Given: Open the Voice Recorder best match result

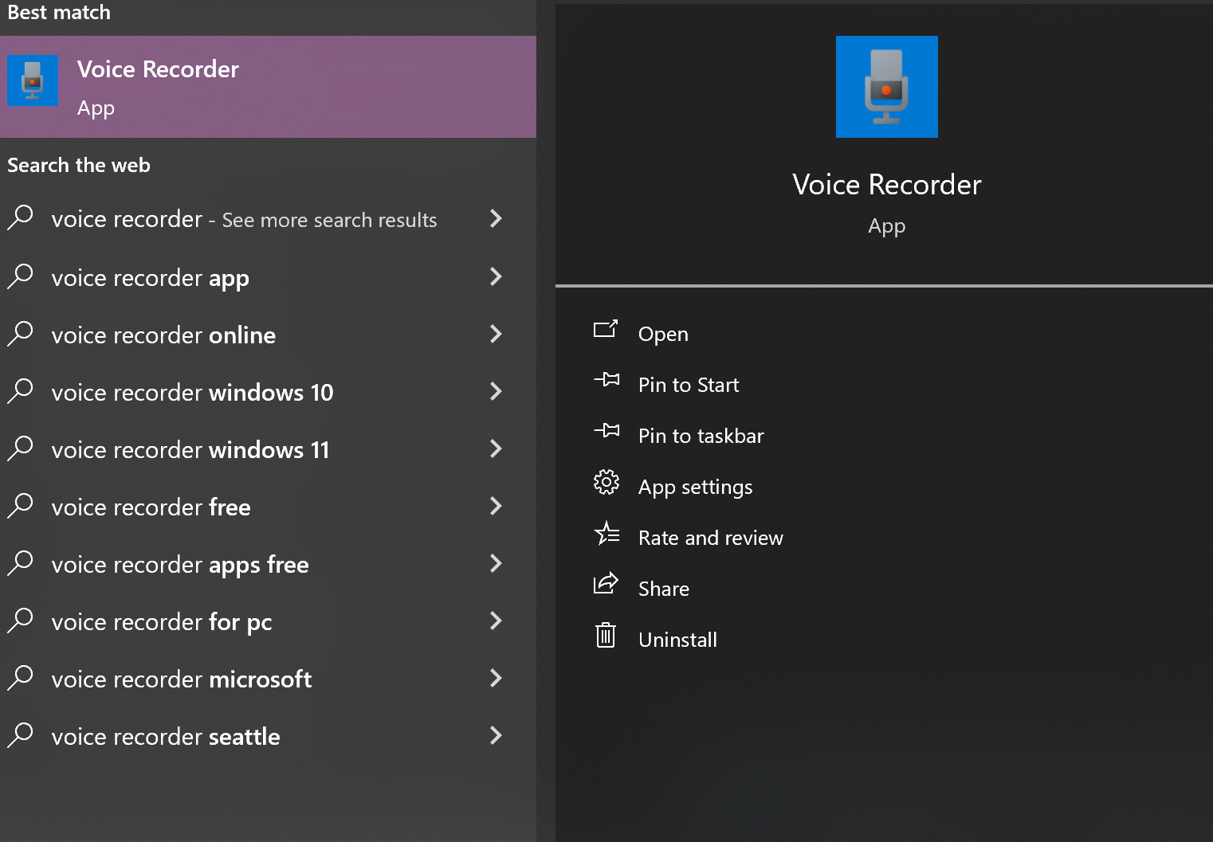Looking at the screenshot, I should click(268, 87).
